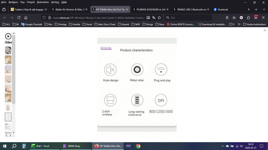Click the tracking protection shield icon
The width and height of the screenshot is (268, 150).
tap(44, 17)
